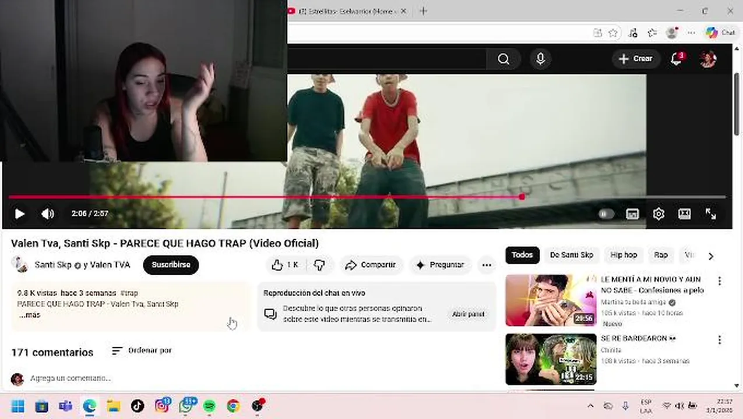The width and height of the screenshot is (743, 419).
Task: Click the Preguntar button
Action: point(441,265)
